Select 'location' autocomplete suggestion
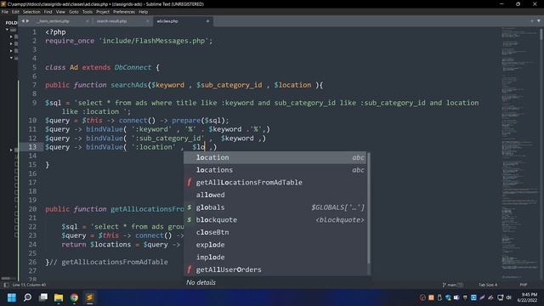Screen dimensions: 544x306 (x=275, y=157)
